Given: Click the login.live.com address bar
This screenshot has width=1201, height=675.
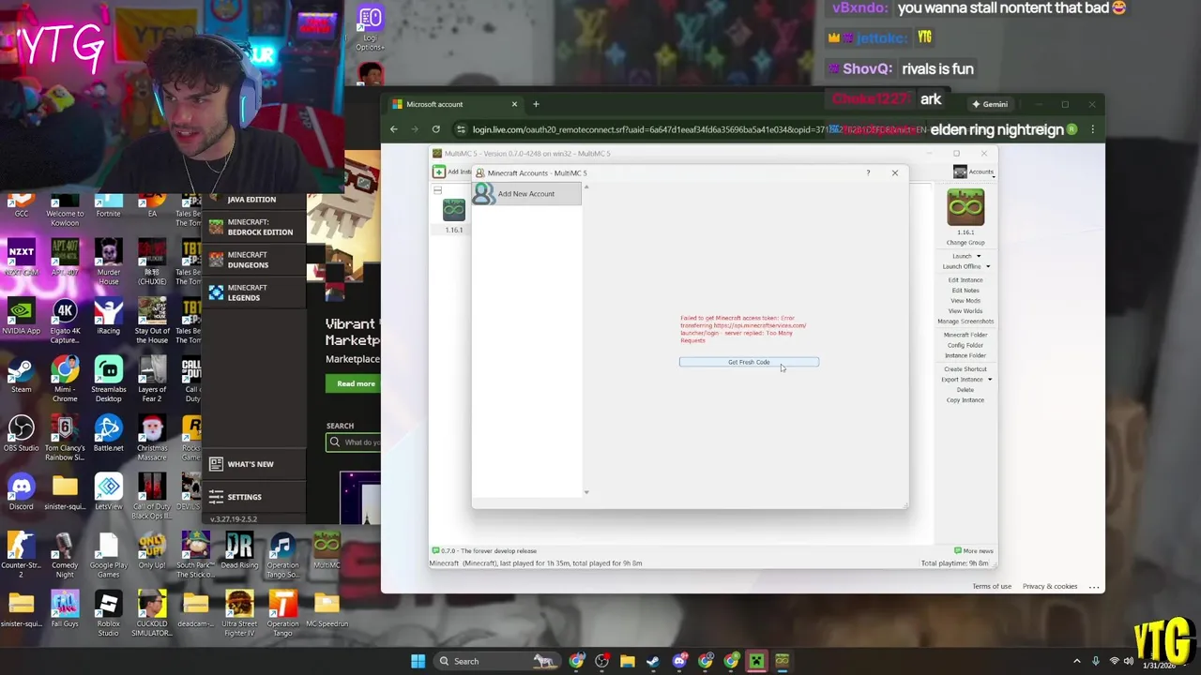Looking at the screenshot, I should coord(694,129).
